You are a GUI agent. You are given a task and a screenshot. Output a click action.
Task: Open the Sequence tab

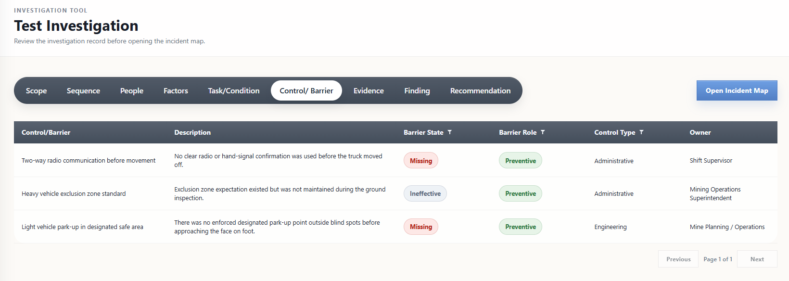[83, 90]
